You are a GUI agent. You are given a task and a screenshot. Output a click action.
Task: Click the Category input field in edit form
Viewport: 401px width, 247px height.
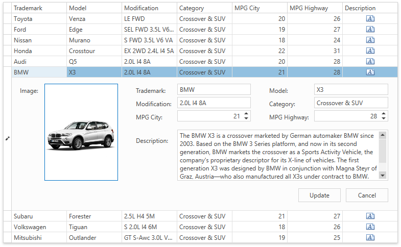(x=351, y=103)
